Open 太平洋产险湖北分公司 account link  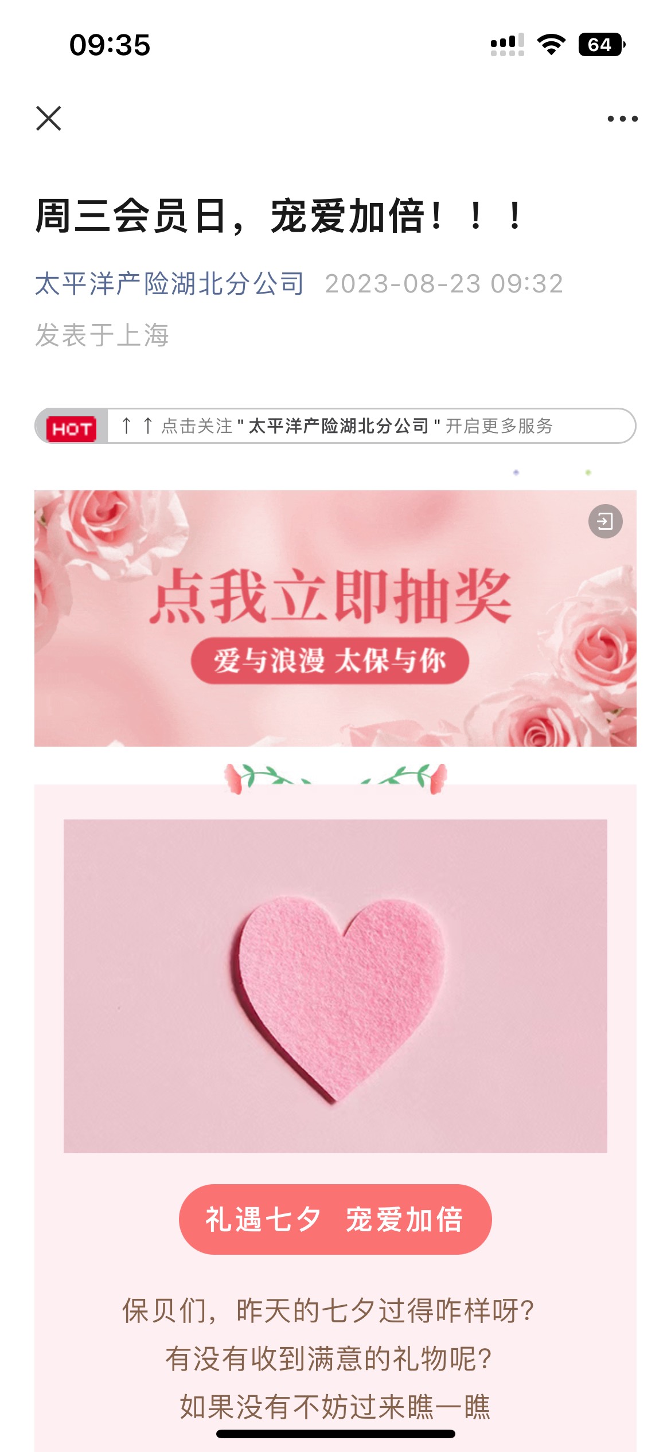point(169,283)
